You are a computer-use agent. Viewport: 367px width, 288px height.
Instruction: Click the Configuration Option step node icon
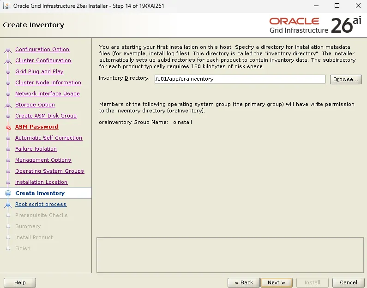[x=8, y=50]
